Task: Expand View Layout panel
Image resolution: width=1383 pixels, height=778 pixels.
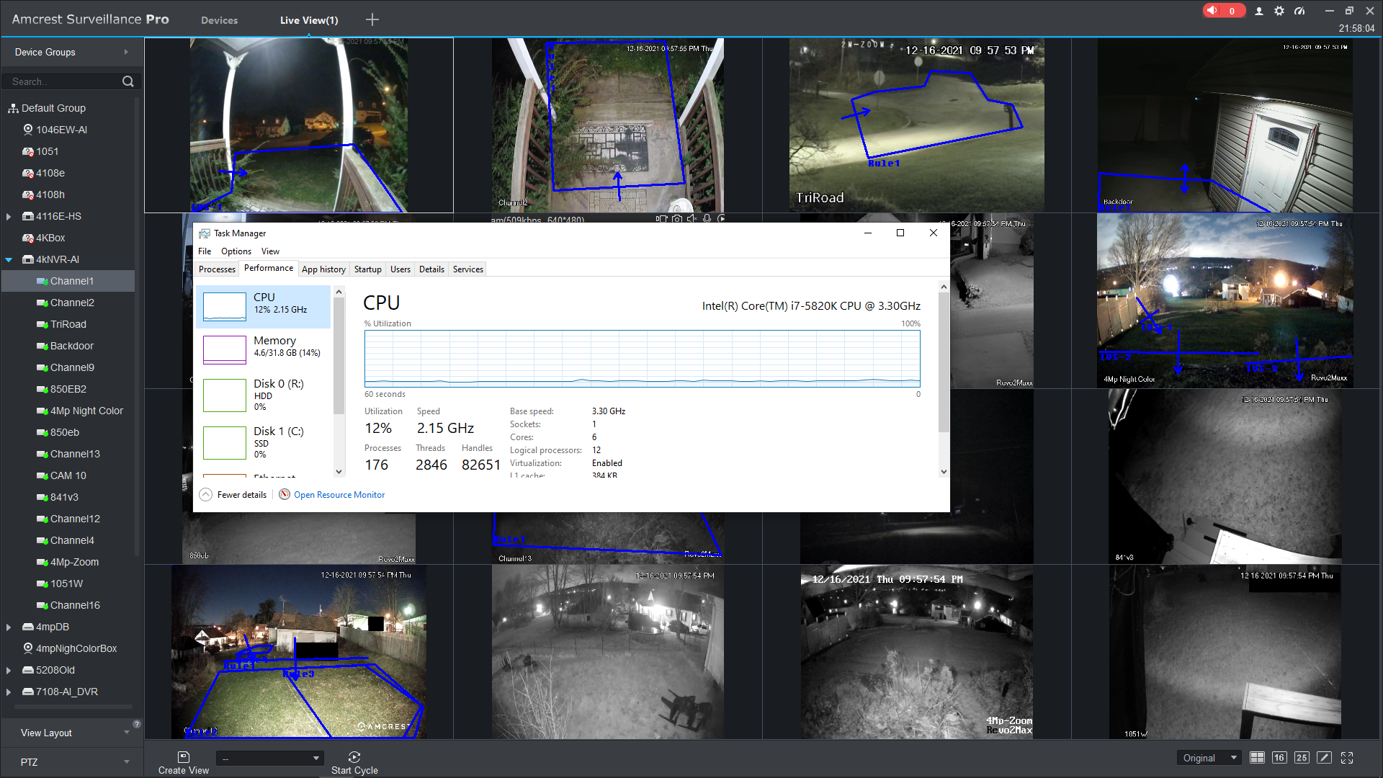Action: coord(127,733)
